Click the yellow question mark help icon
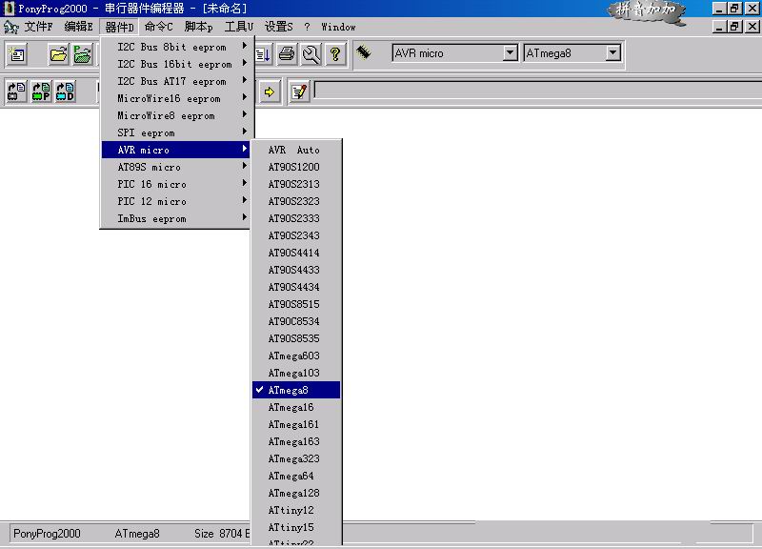Viewport: 762px width, 549px height. [334, 54]
